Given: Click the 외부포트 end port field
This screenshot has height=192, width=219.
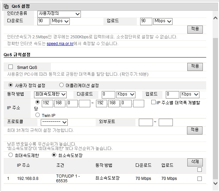Looking at the screenshot, I should [166, 122].
